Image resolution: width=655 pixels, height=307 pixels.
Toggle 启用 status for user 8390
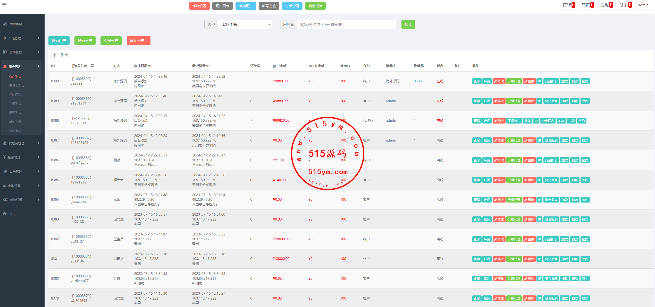(487, 81)
